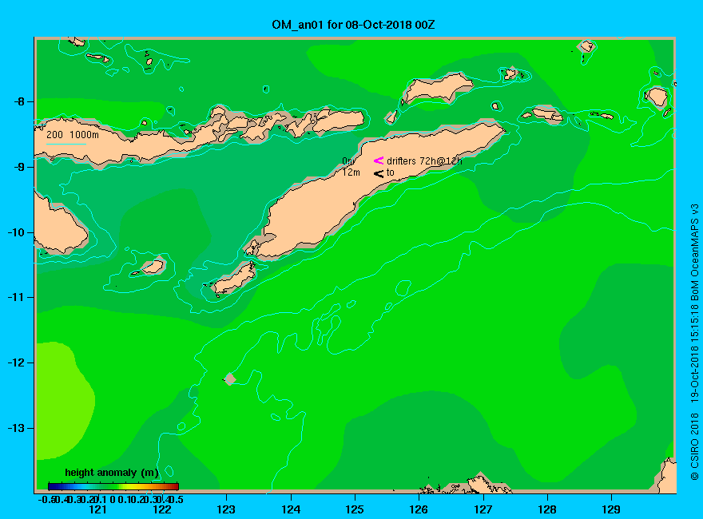Viewport: 703px width, 519px height.
Task: Click the black arrow marker beside "to"
Action: click(x=379, y=173)
